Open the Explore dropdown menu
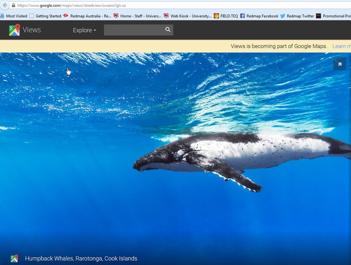 click(84, 30)
